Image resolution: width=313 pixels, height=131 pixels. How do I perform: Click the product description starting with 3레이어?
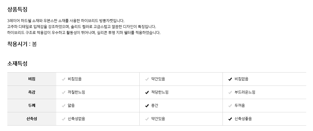click(66, 21)
